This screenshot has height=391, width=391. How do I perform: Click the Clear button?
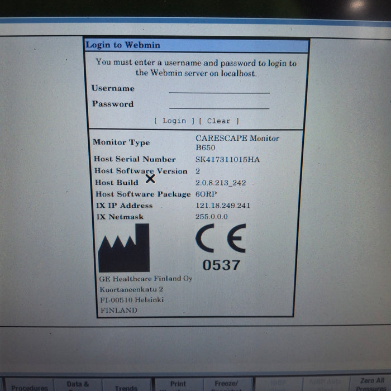(219, 121)
